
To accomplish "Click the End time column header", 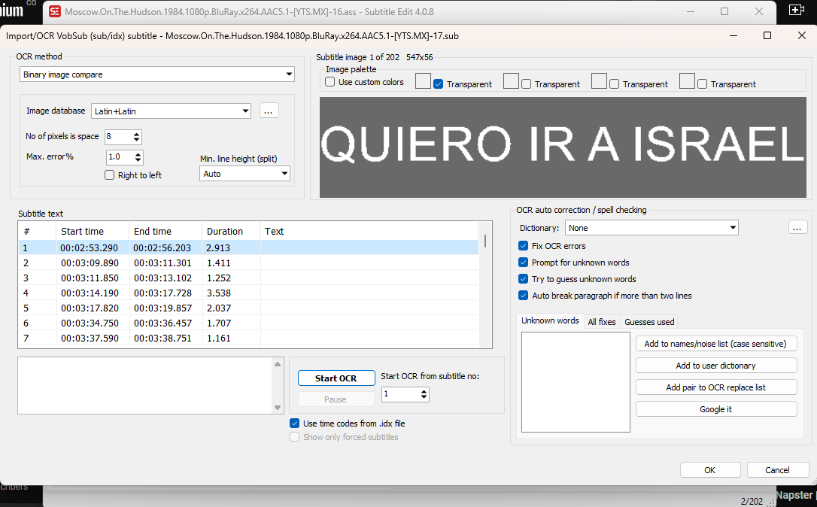I will tap(166, 232).
